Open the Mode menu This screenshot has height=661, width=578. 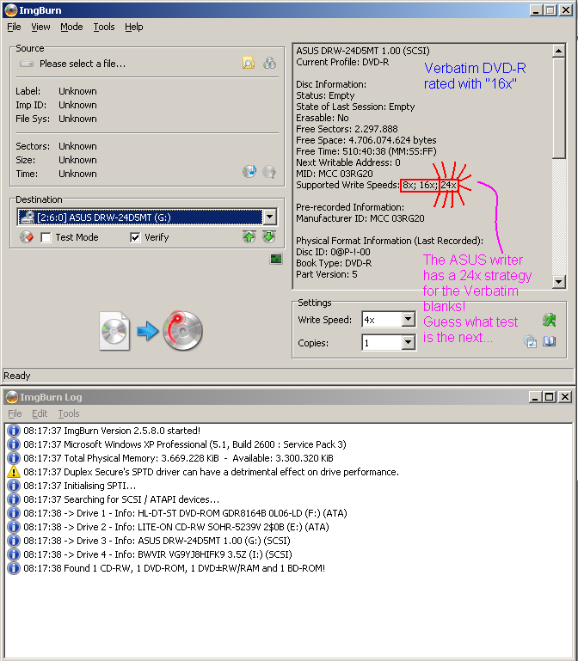click(x=71, y=27)
